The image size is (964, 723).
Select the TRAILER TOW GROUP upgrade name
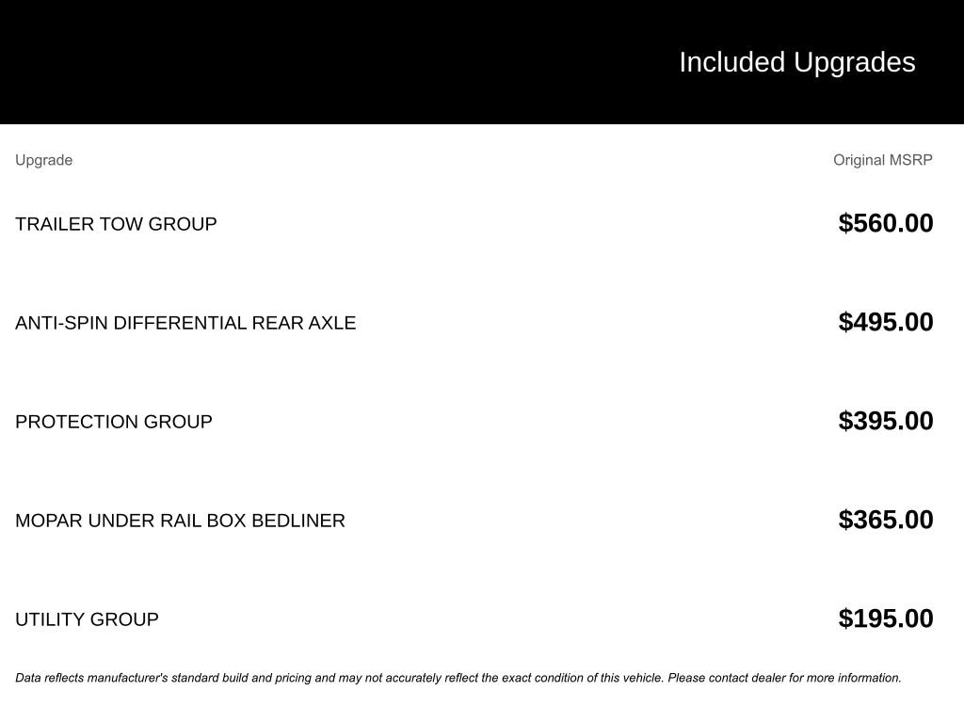116,224
